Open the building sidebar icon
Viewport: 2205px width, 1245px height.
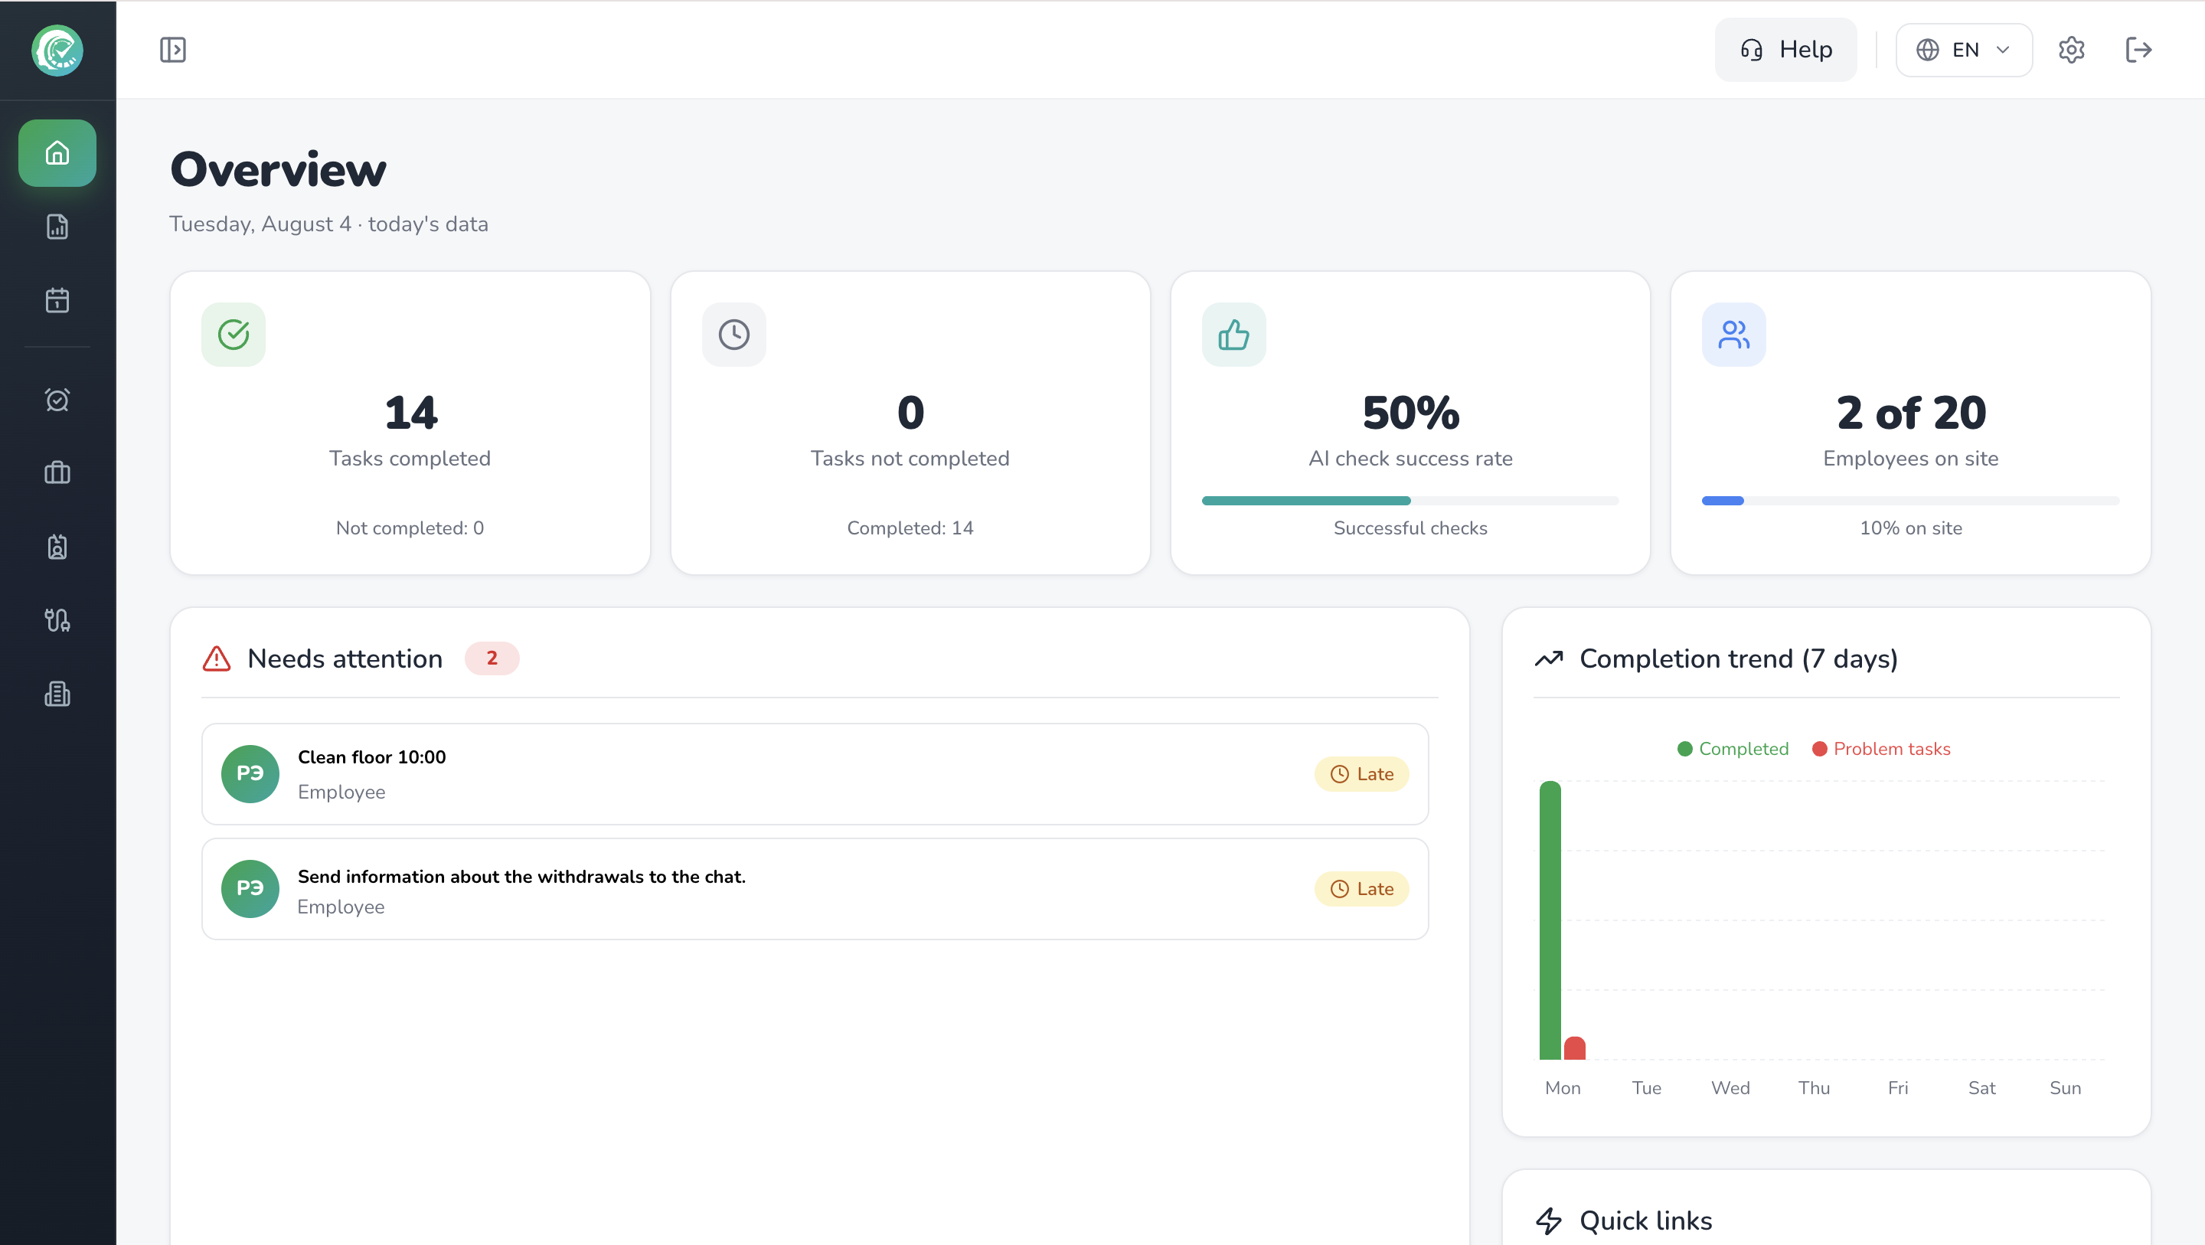(x=57, y=694)
